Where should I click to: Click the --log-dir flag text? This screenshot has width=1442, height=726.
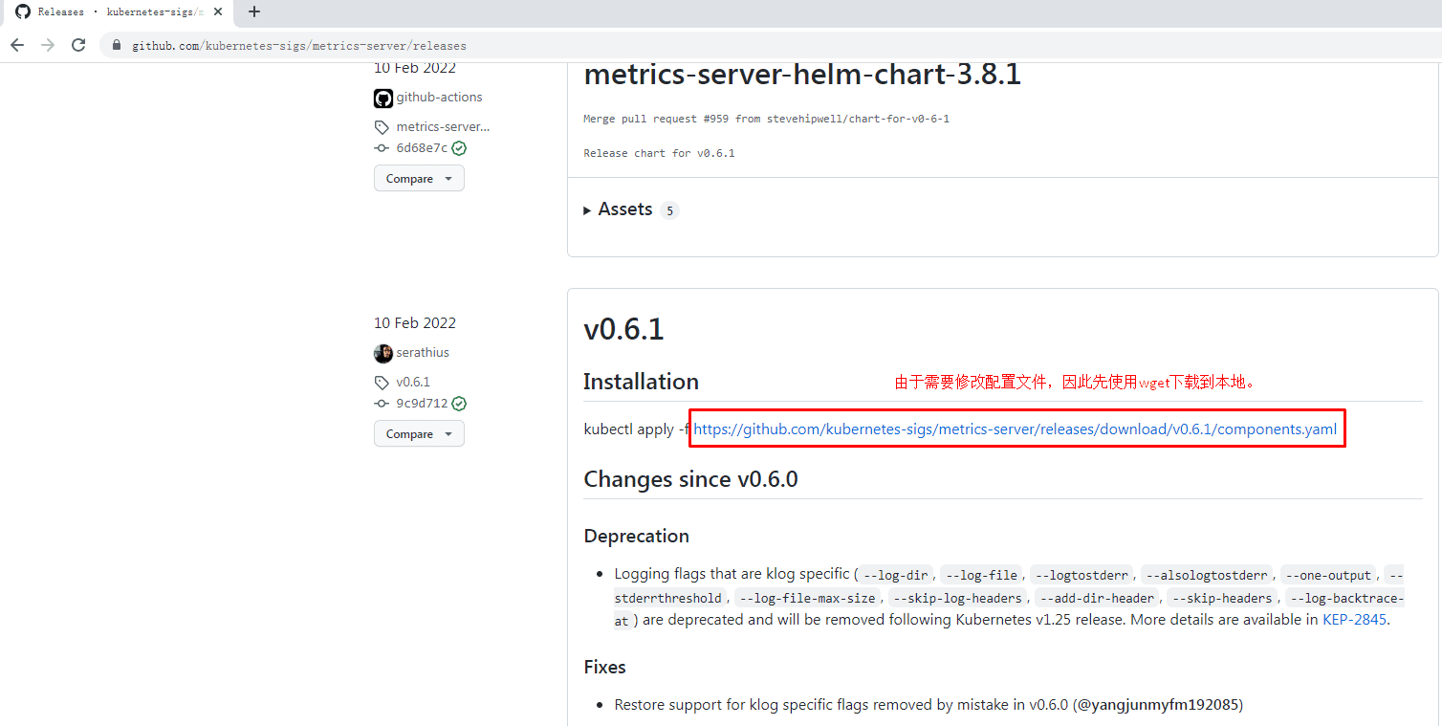895,575
